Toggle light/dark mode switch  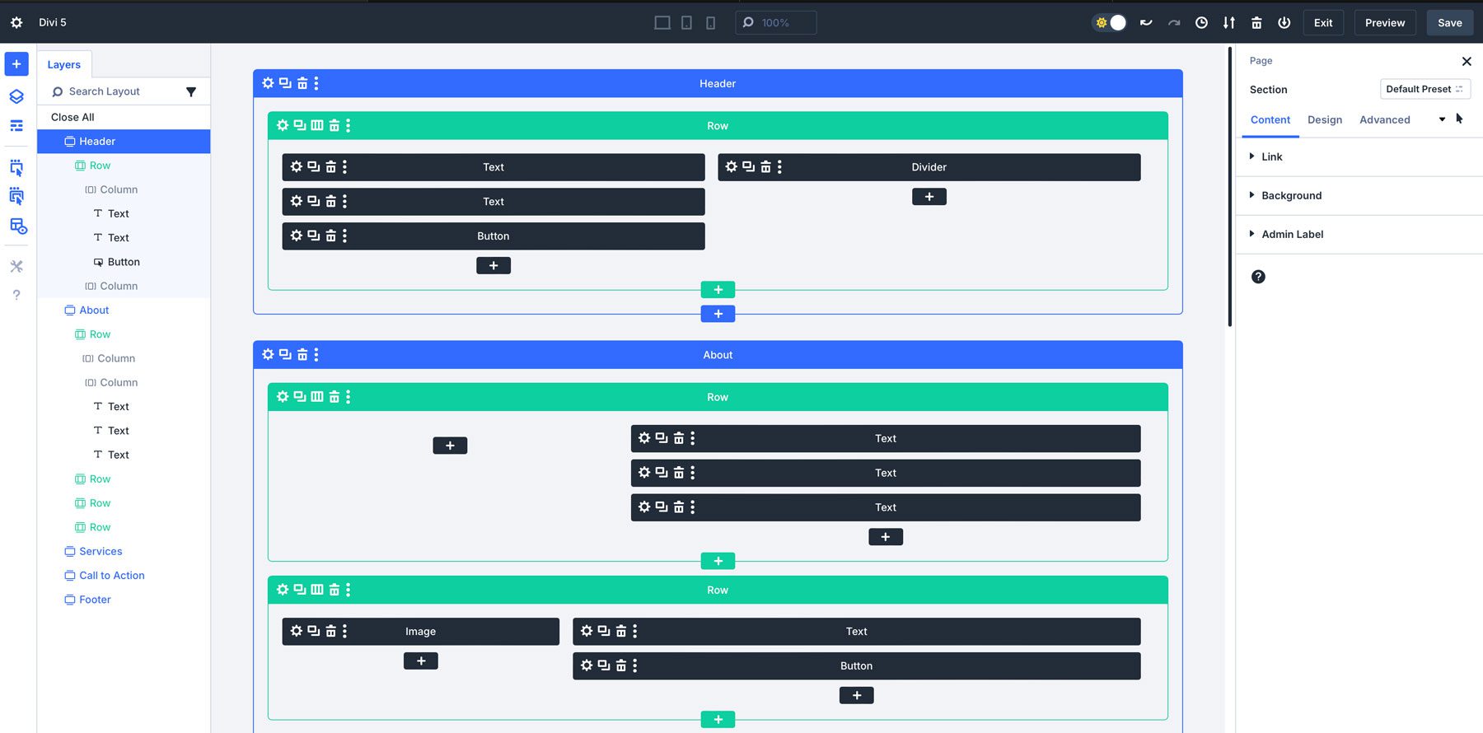pos(1109,22)
